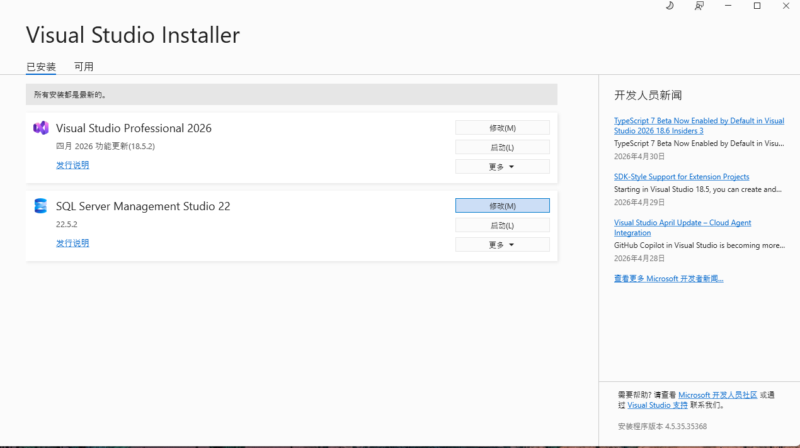
Task: Click the 2026年4月29日 news date
Action: [639, 203]
